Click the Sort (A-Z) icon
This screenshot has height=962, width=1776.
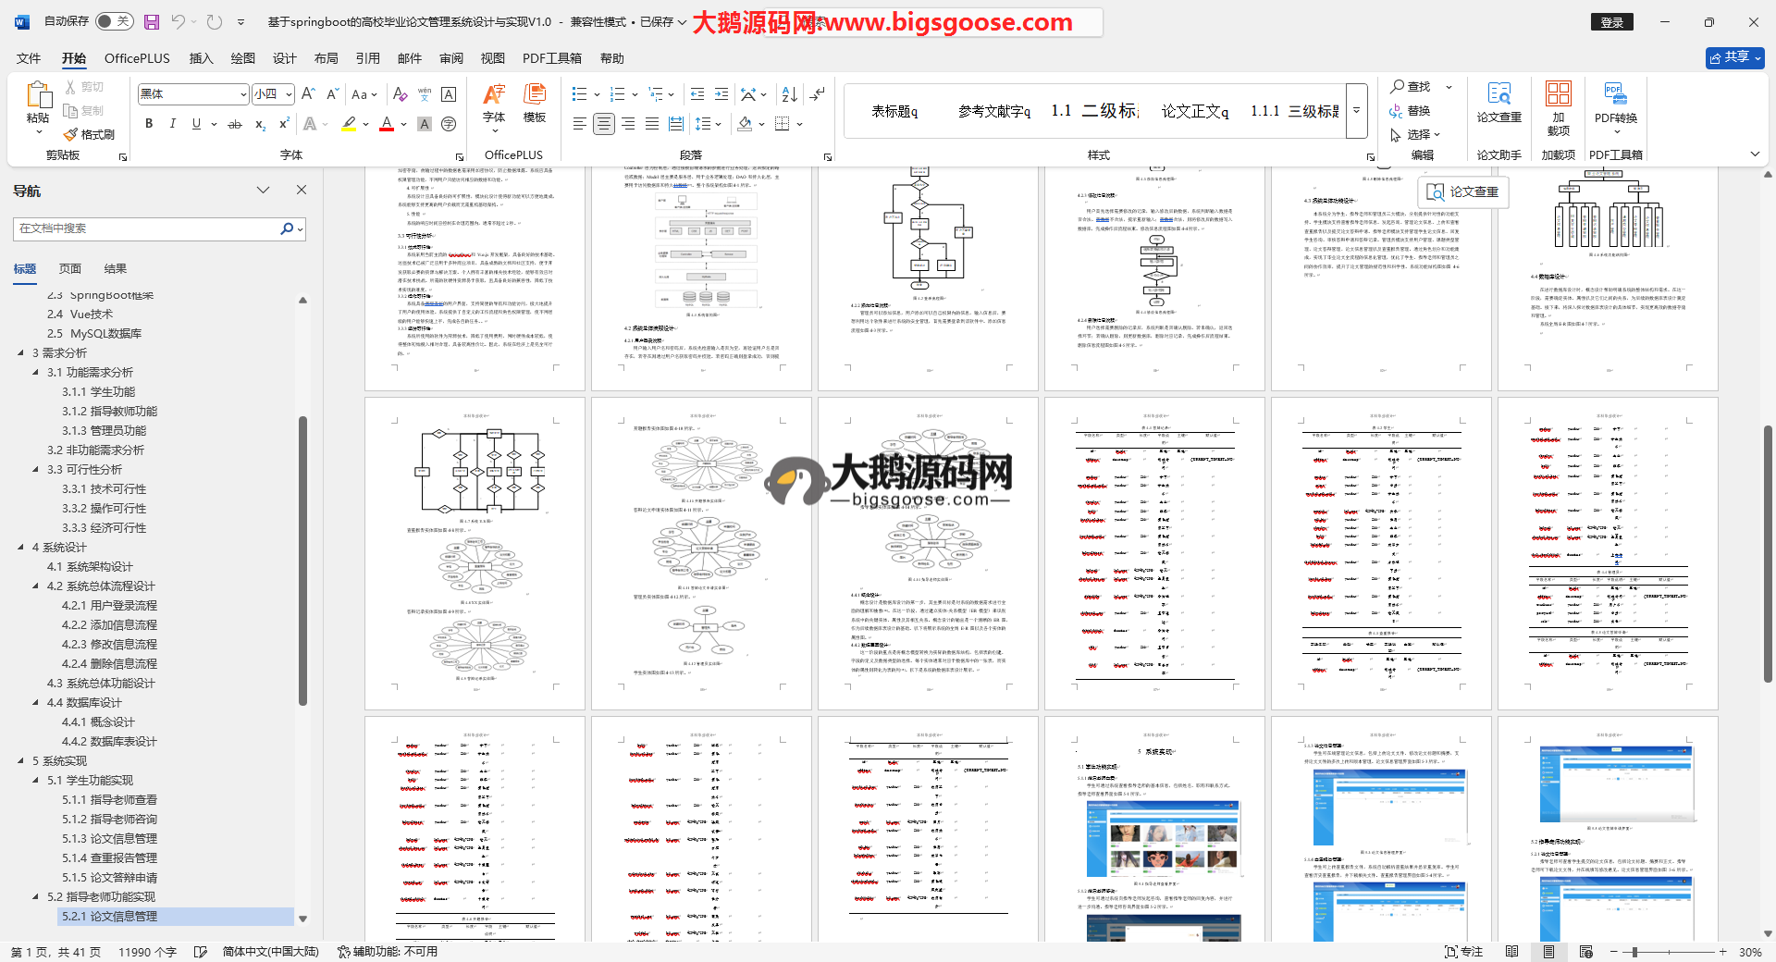pos(789,94)
